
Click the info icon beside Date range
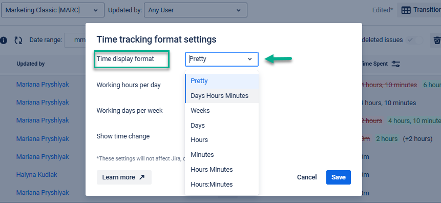click(4, 40)
